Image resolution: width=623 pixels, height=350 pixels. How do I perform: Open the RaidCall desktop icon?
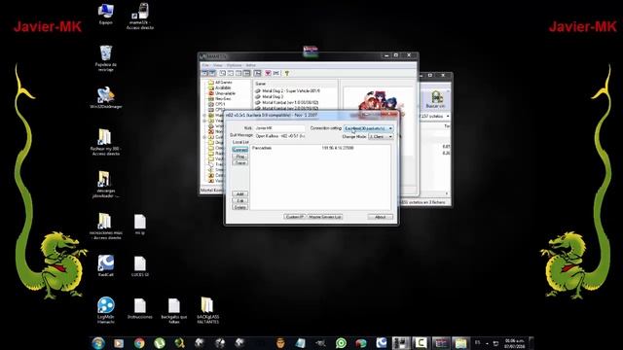[x=106, y=265]
